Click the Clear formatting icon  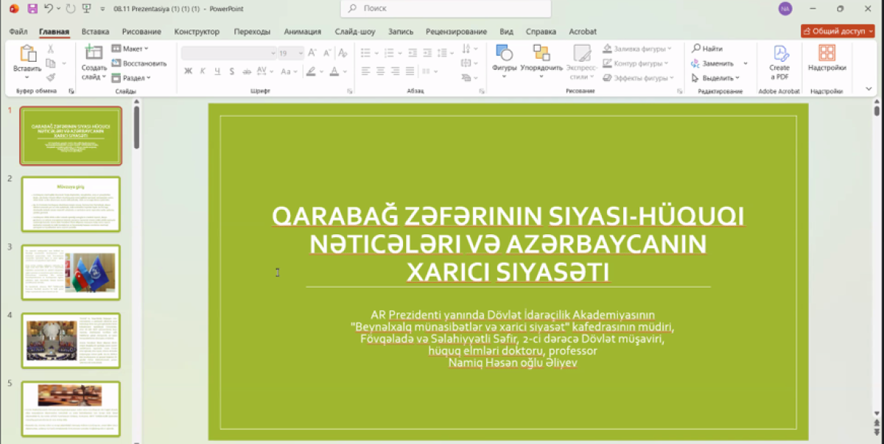coord(343,52)
